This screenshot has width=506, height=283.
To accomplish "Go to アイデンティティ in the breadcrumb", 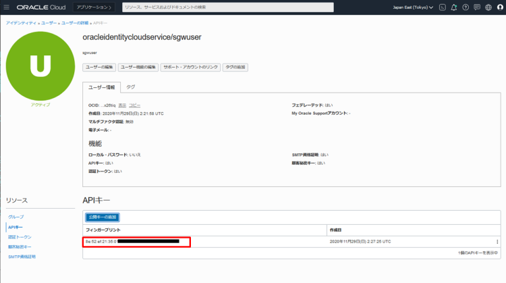I will [x=22, y=23].
